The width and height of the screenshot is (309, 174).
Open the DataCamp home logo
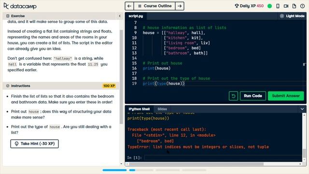click(x=20, y=6)
